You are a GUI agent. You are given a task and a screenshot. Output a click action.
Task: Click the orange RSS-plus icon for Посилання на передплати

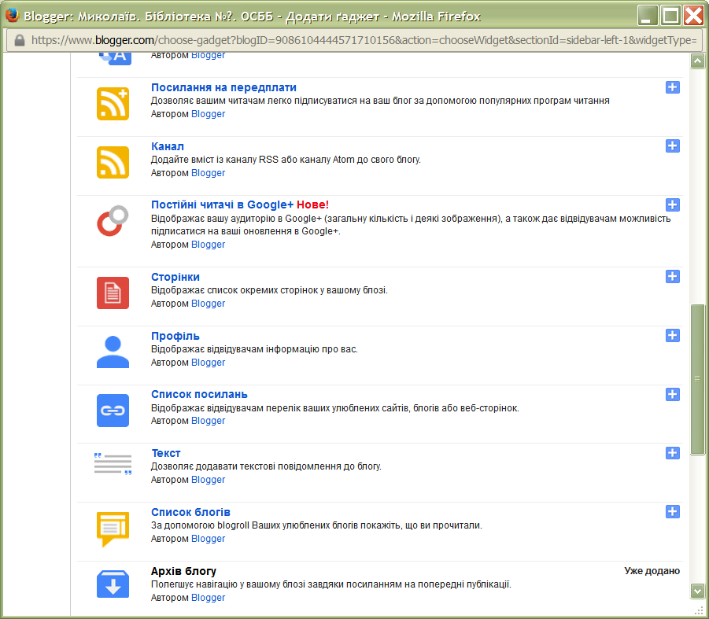point(113,104)
